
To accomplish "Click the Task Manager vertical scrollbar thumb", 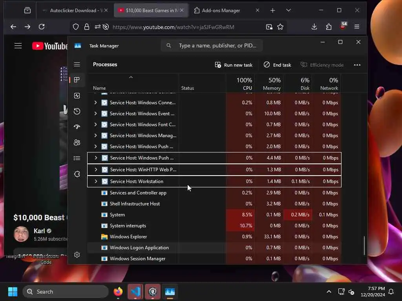I will coord(364,246).
